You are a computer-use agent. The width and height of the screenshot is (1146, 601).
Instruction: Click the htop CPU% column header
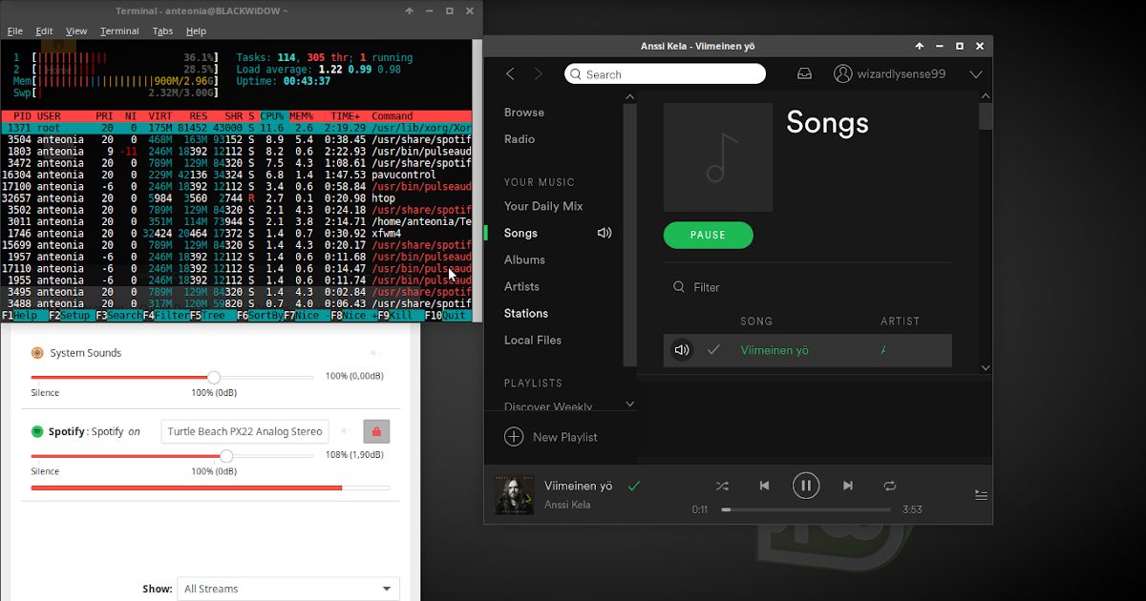click(272, 115)
